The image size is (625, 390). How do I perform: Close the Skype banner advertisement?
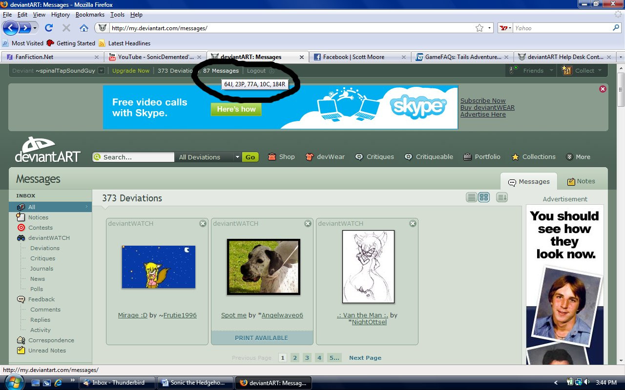(x=603, y=89)
